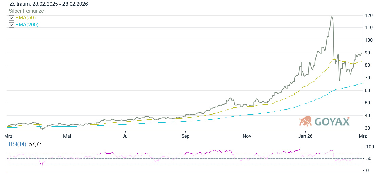The width and height of the screenshot is (387, 174).
Task: Click the EMA(50) legend label
Action: pyautogui.click(x=25, y=18)
